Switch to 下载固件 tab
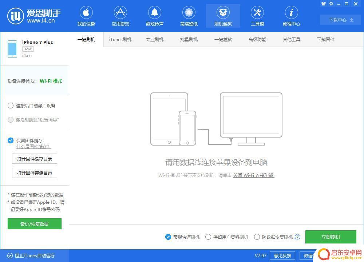The height and width of the screenshot is (262, 364). [326, 39]
